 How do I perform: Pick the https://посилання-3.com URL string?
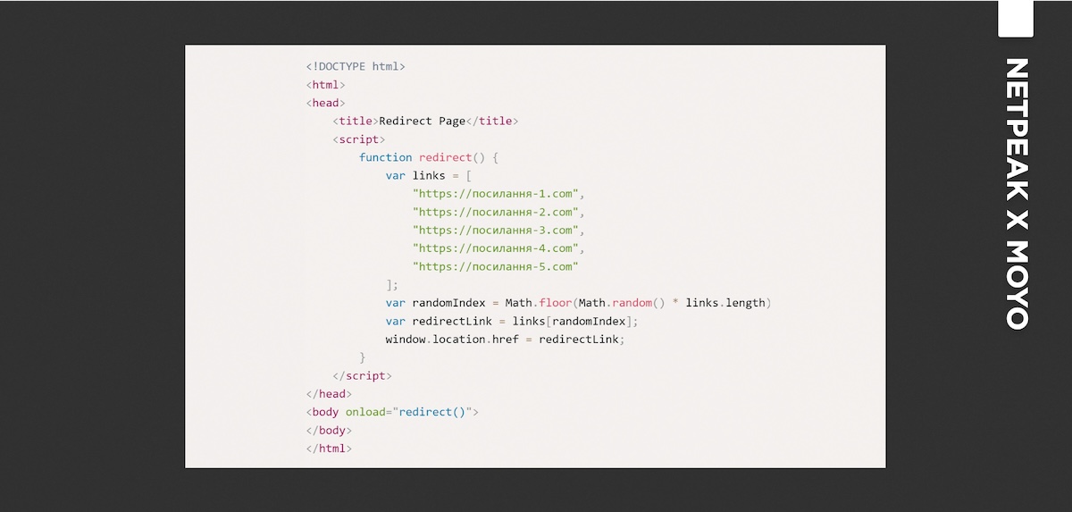[496, 231]
